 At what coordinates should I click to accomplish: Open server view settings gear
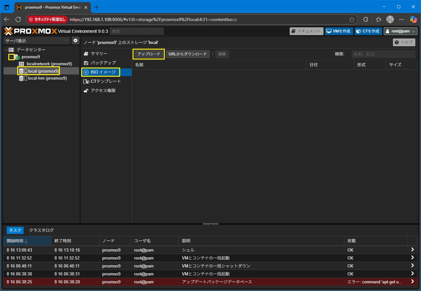point(75,40)
